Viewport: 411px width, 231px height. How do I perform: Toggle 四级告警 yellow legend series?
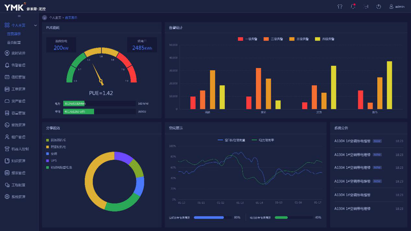[325, 39]
